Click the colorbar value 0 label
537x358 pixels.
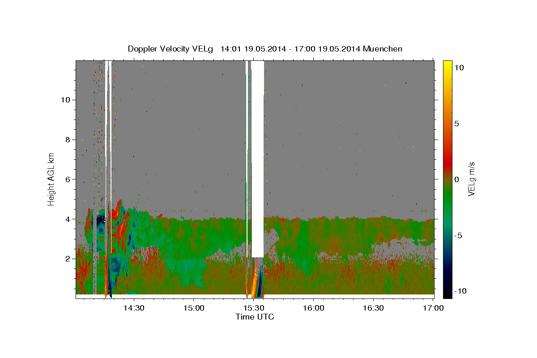456,179
